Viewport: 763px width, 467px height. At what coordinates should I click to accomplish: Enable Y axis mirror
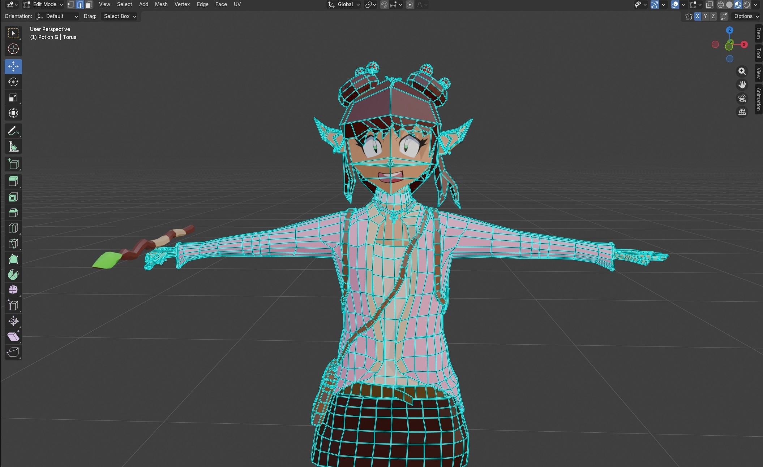705,16
